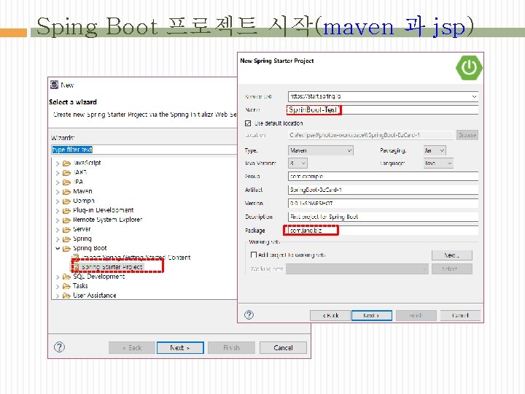This screenshot has width=525, height=394.
Task: Click New... working set button
Action: click(x=451, y=255)
